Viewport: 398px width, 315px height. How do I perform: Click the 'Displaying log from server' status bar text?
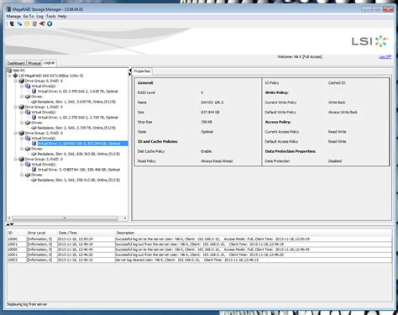coord(27,304)
